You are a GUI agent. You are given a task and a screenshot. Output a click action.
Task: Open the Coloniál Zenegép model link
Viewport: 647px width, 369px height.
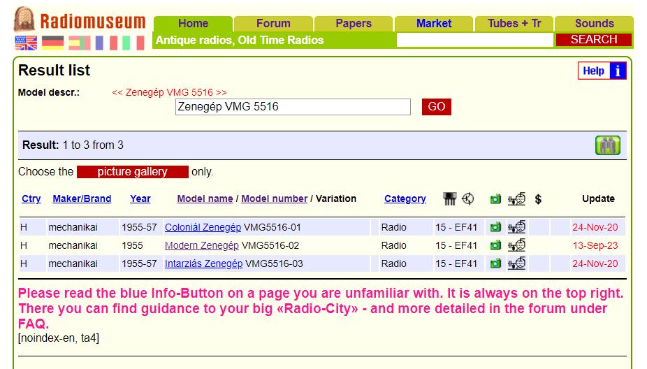coord(203,227)
